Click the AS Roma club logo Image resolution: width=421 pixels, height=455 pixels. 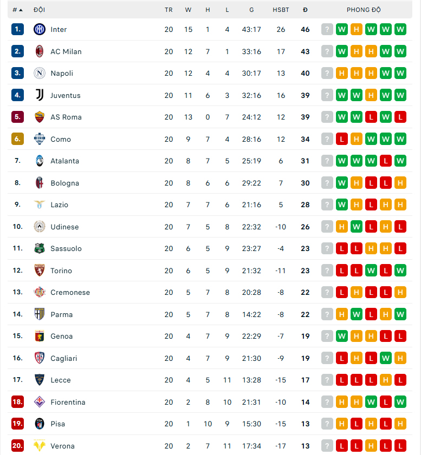coord(39,117)
